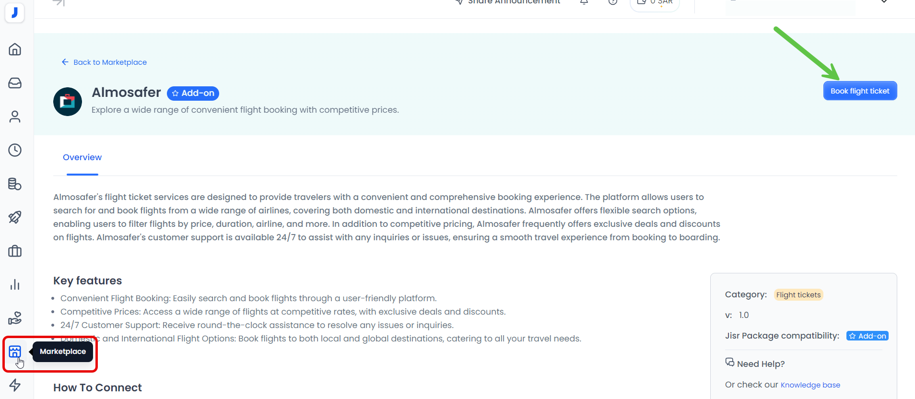
Task: Expand the collapsed sidebar arrow
Action: pyautogui.click(x=59, y=3)
